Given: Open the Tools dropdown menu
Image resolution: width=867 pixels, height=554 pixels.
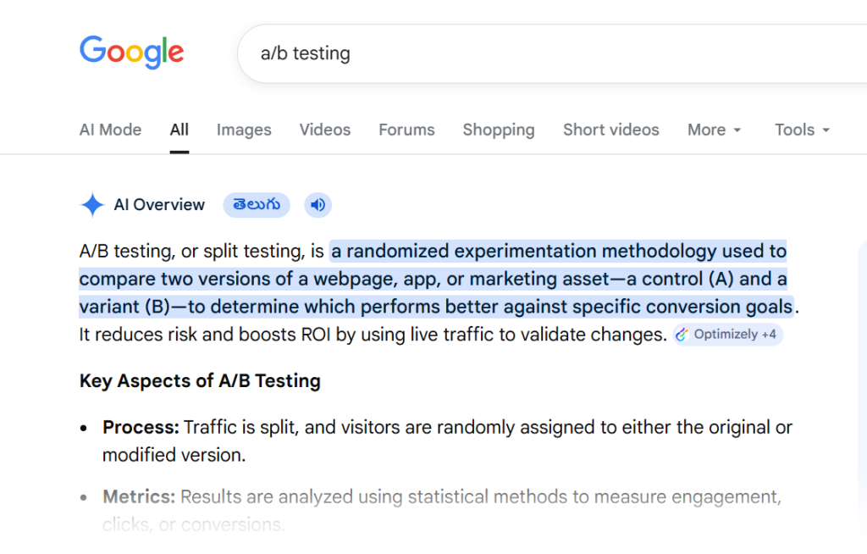Looking at the screenshot, I should (802, 130).
